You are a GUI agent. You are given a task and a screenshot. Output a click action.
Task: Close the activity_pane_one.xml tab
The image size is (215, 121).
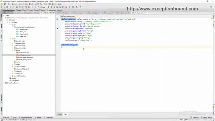148,13
